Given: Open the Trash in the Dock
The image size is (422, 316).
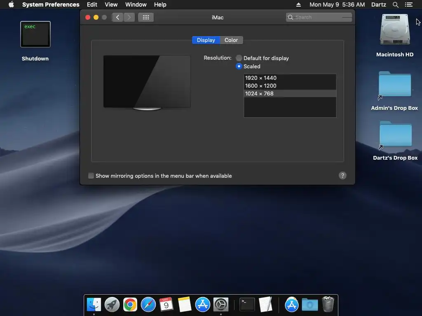Looking at the screenshot, I should (x=328, y=304).
